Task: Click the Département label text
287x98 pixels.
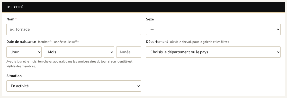Action: (157, 42)
